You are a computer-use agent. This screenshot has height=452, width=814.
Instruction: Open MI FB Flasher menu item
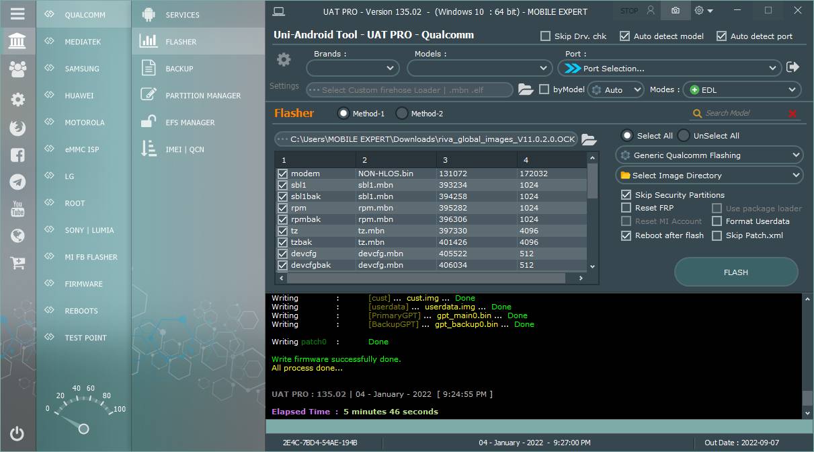(x=83, y=256)
